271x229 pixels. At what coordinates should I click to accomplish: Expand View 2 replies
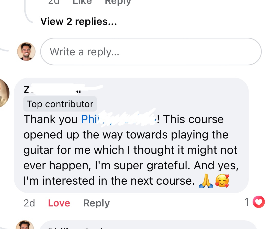click(78, 22)
